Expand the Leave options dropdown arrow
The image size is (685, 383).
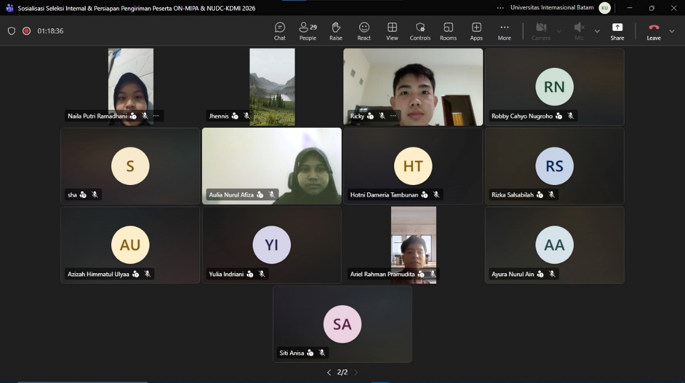[672, 31]
